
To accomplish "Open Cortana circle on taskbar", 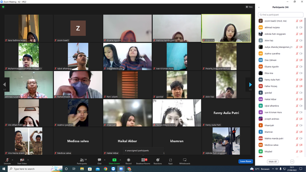I will tap(66, 169).
